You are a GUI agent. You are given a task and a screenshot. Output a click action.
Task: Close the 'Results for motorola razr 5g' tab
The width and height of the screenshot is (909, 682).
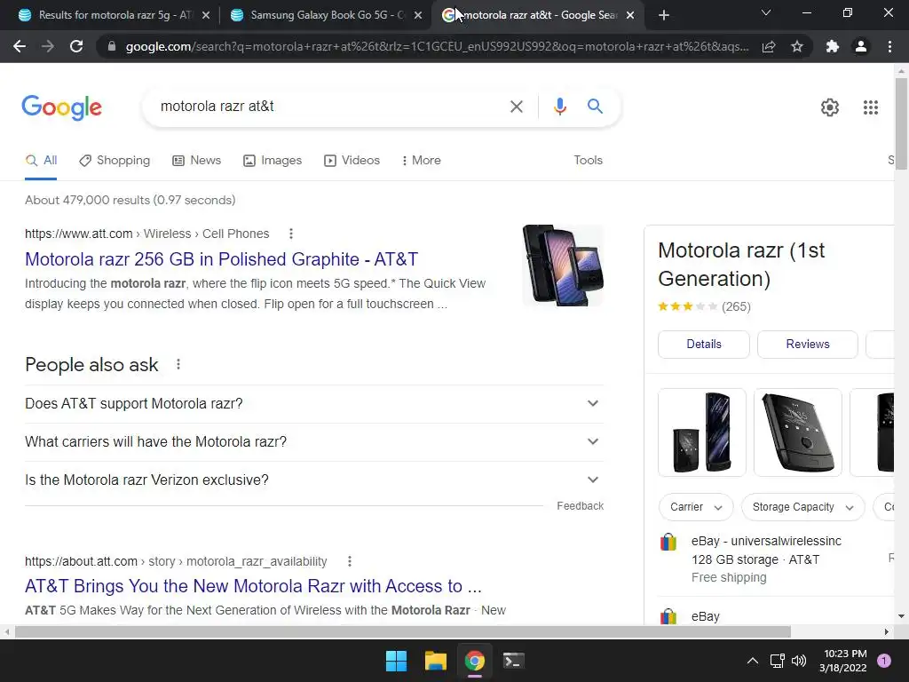206,16
